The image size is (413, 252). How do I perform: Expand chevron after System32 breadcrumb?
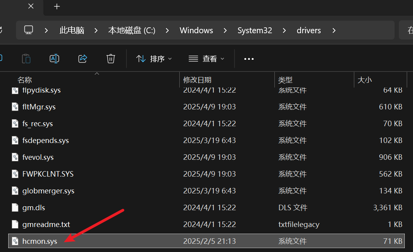[284, 30]
